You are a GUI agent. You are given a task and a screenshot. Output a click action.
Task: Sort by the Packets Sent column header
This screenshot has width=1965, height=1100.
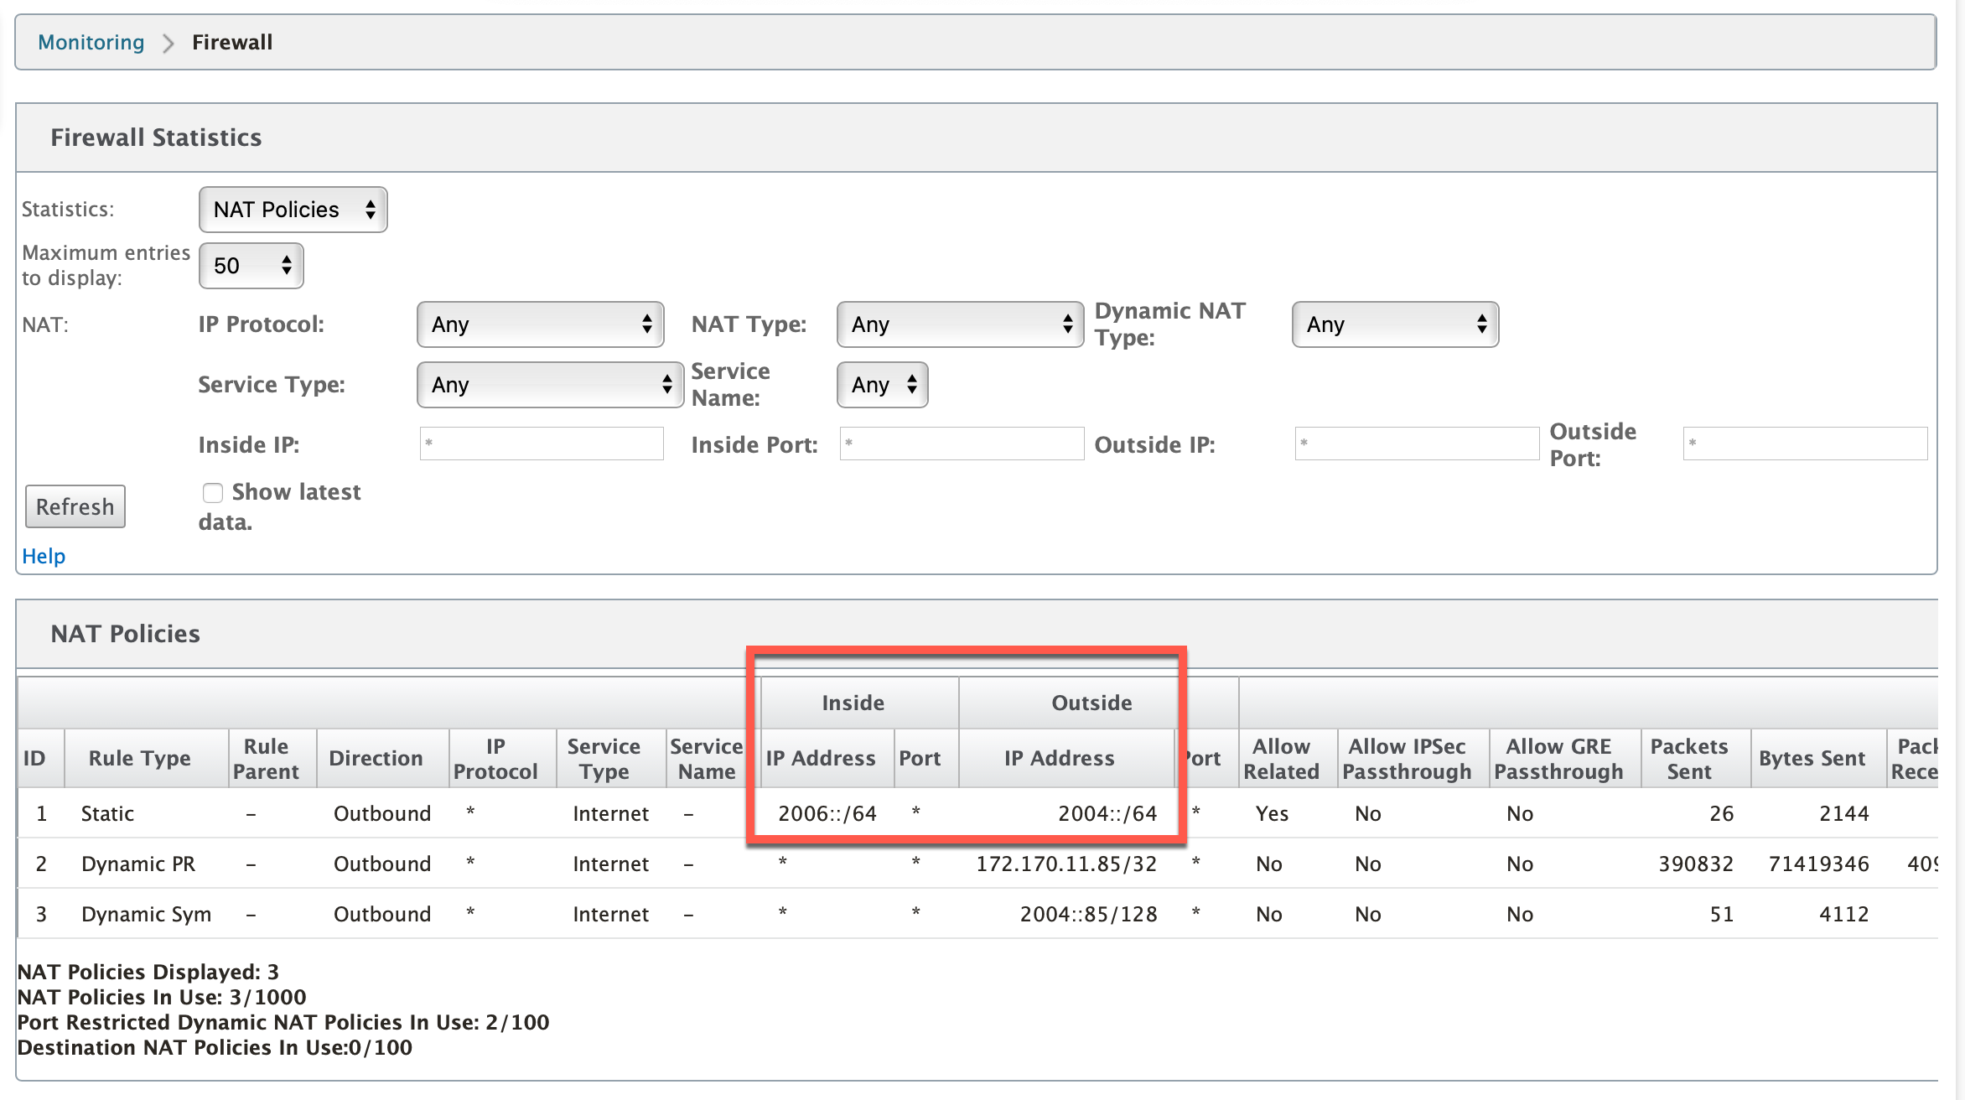tap(1689, 758)
